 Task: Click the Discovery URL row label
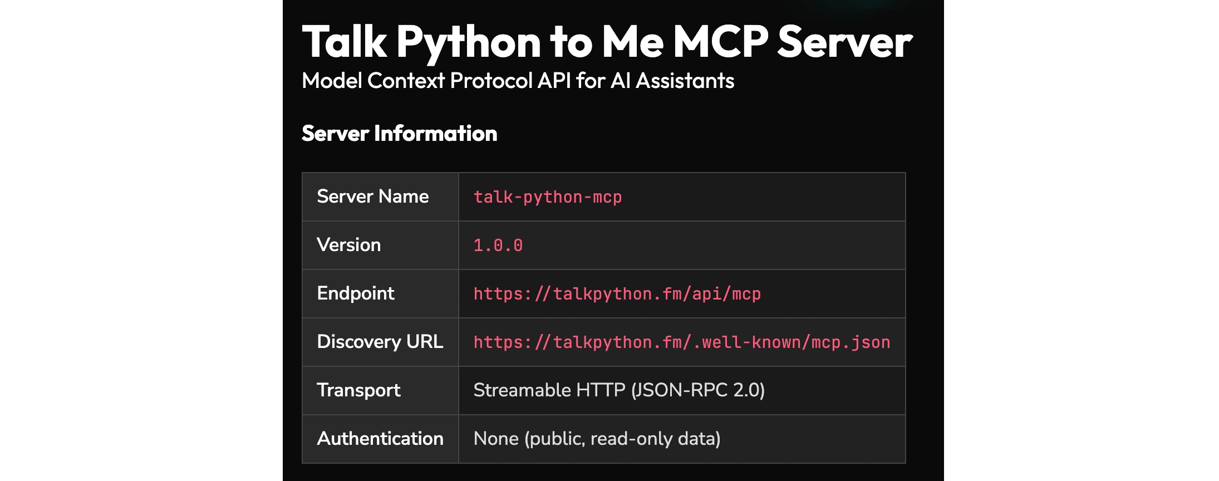pyautogui.click(x=380, y=342)
